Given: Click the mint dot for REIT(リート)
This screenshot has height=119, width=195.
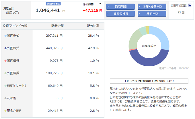Looking at the screenshot, I should pyautogui.click(x=5, y=86).
